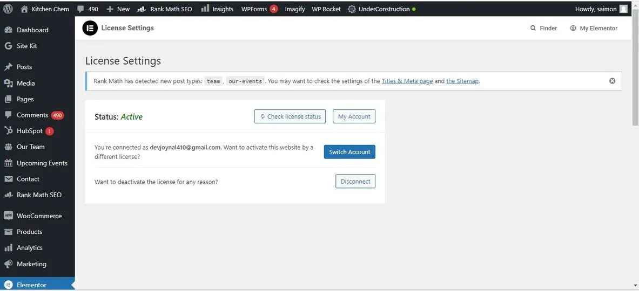Click the our-events post type code tag
Viewport: 639px width, 291px height.
click(x=245, y=81)
